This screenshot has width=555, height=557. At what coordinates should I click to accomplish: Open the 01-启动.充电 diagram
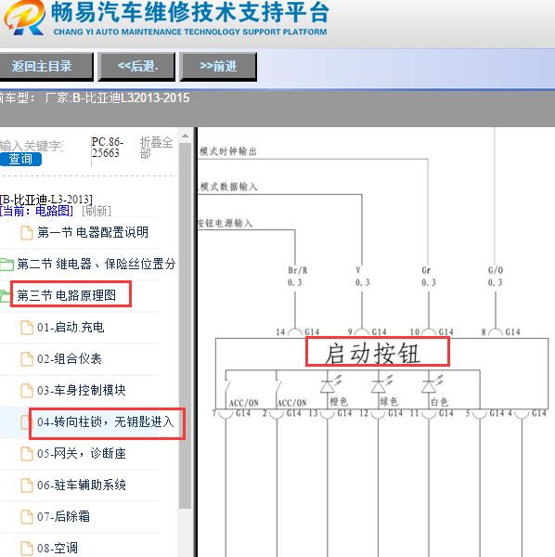[71, 327]
